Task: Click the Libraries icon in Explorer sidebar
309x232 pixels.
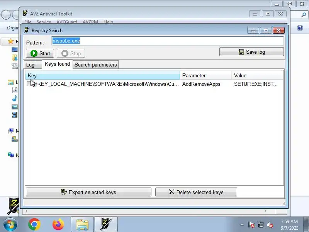Action: (11, 82)
